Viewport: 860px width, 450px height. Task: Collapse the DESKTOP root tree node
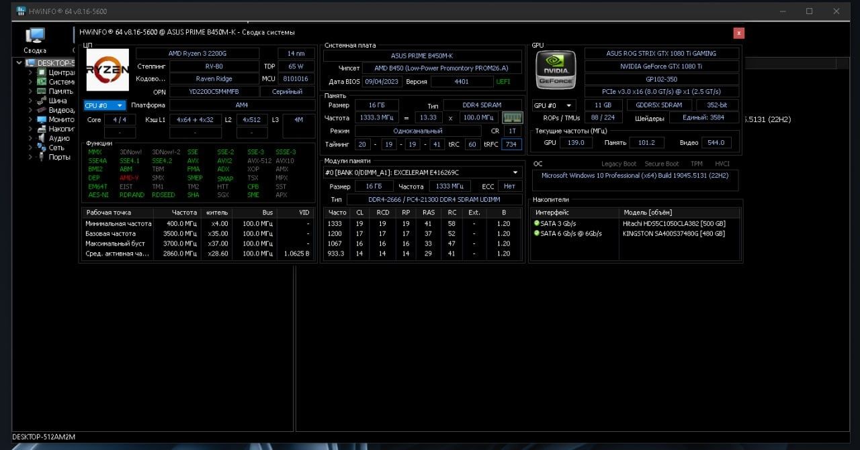[x=20, y=63]
